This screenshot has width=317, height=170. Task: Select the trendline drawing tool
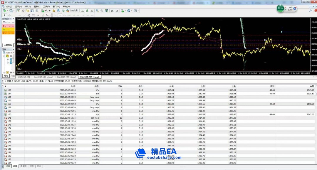tap(24, 15)
